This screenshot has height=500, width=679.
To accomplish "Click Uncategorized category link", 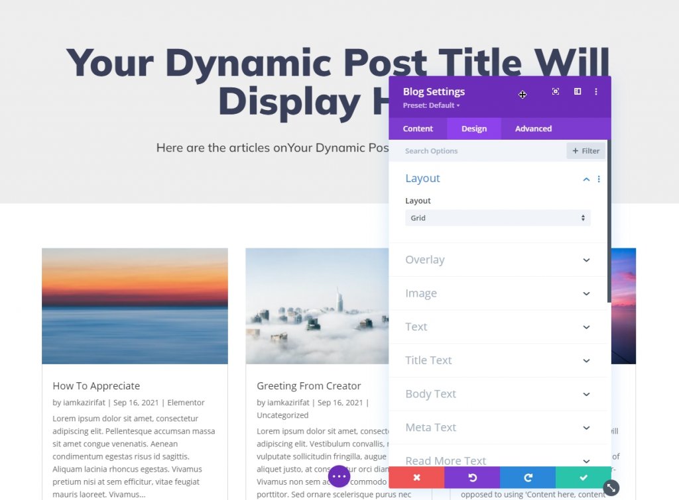I will [282, 415].
